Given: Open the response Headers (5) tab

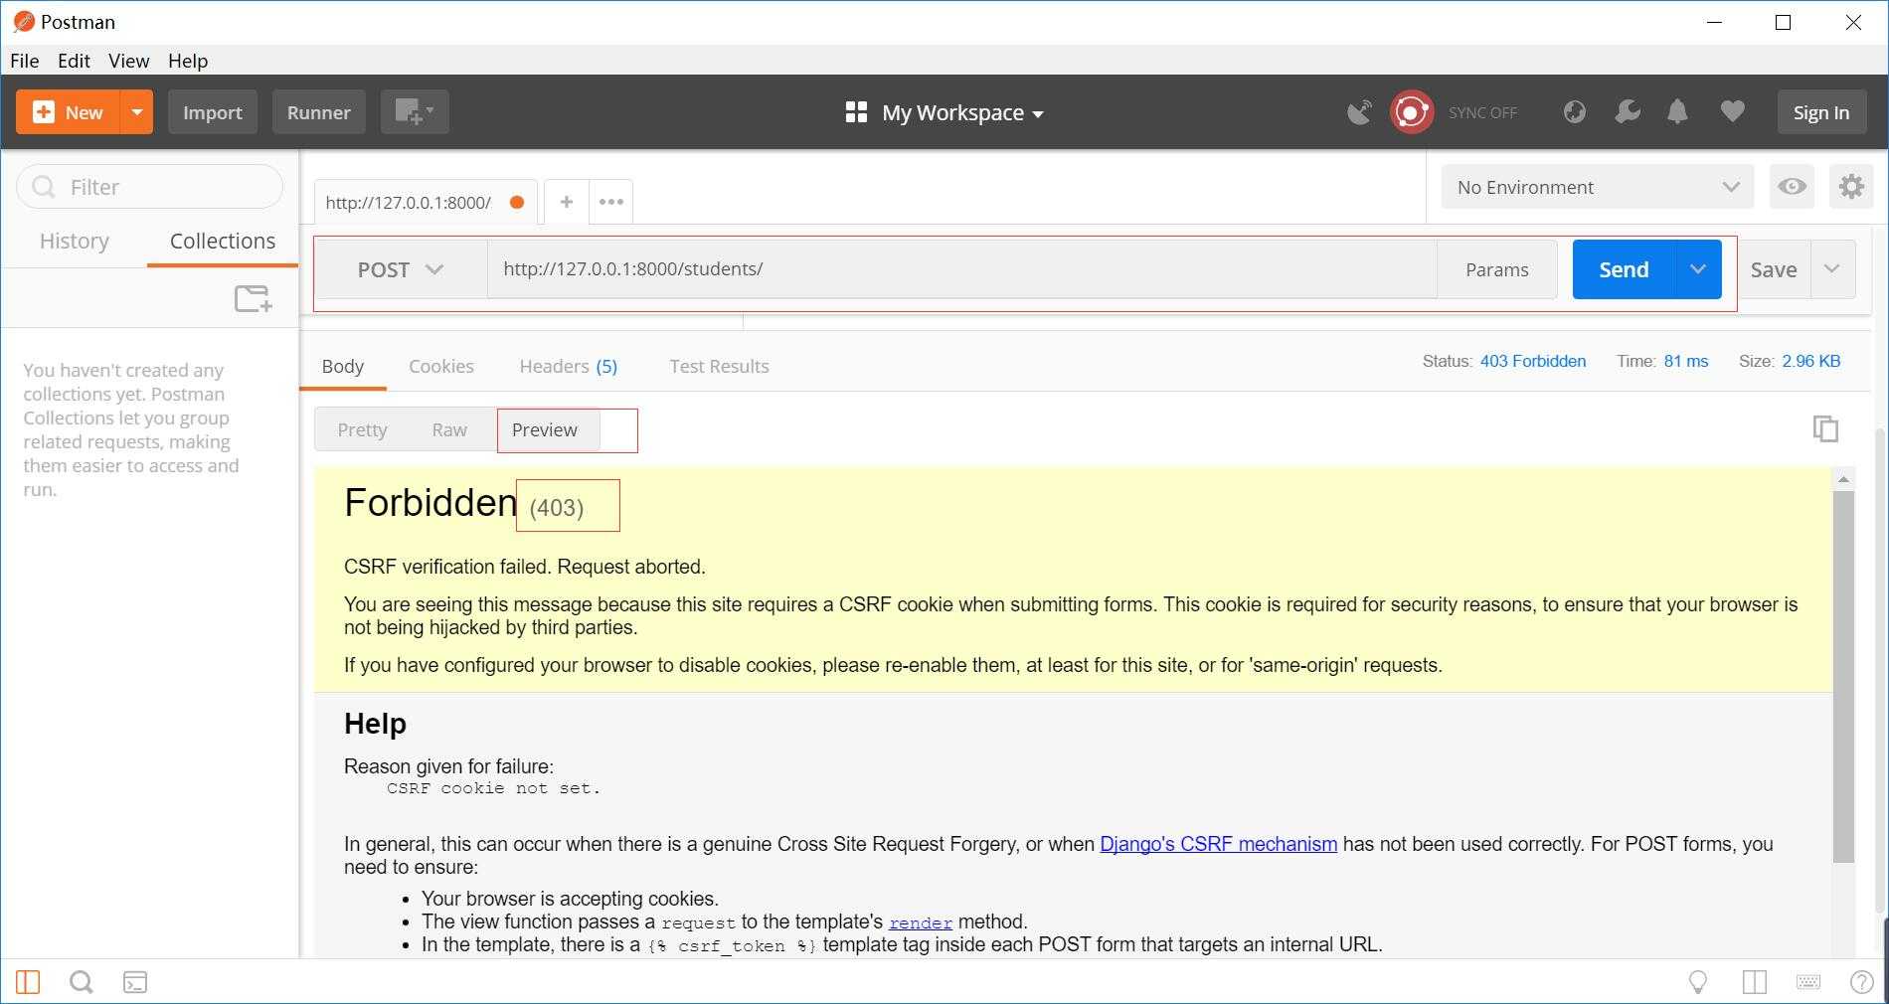Looking at the screenshot, I should pyautogui.click(x=569, y=366).
